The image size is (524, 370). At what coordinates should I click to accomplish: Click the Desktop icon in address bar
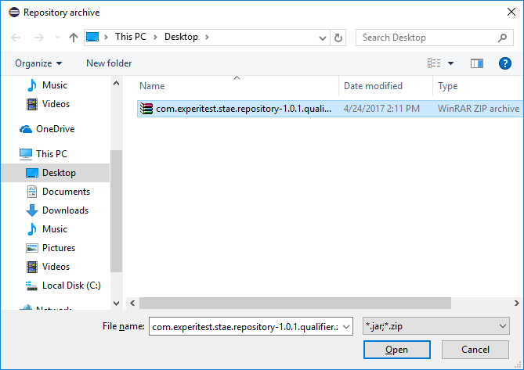92,37
